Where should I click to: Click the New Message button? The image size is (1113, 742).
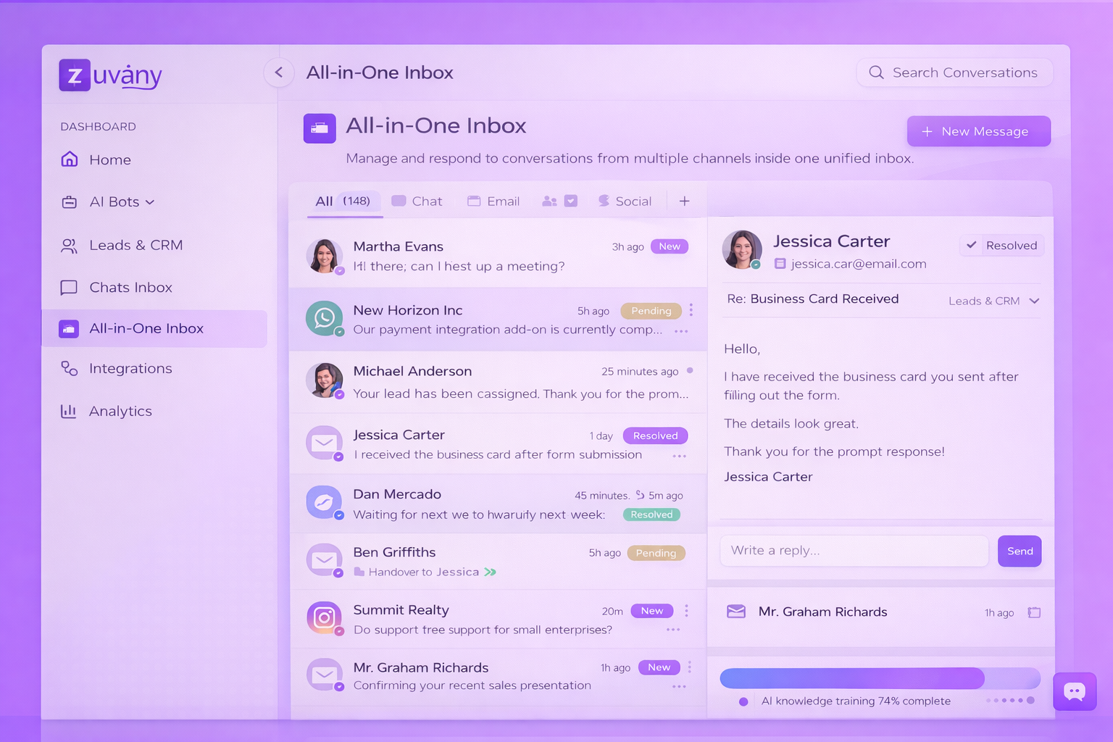978,131
